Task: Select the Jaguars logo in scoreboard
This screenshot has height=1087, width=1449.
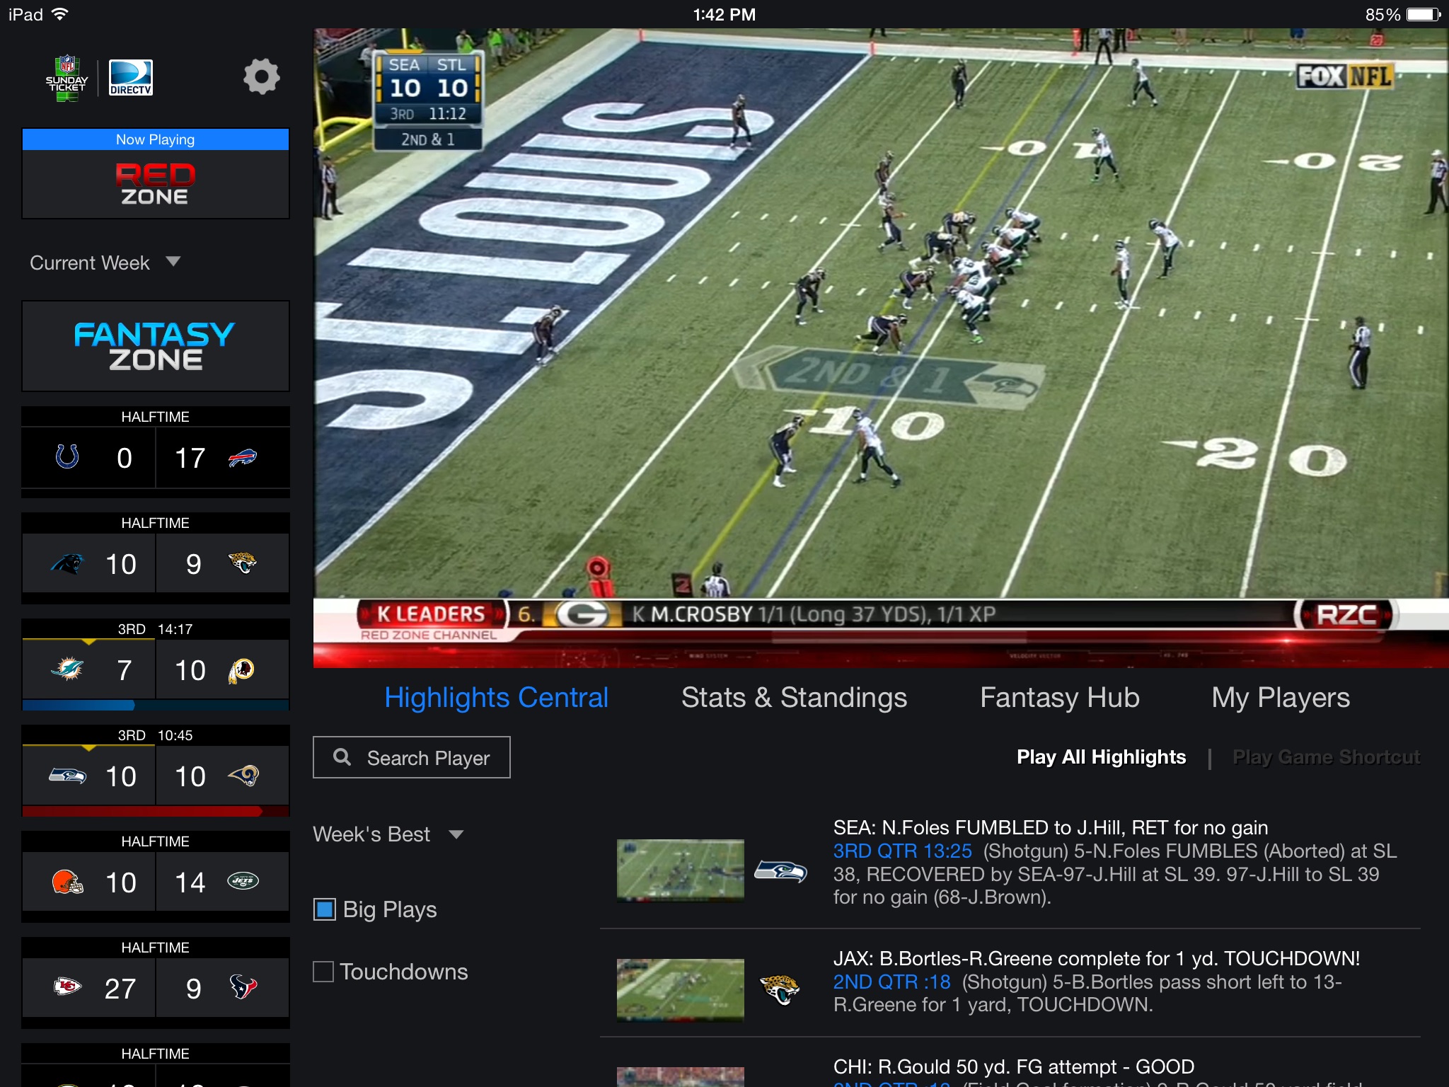Action: [x=243, y=563]
